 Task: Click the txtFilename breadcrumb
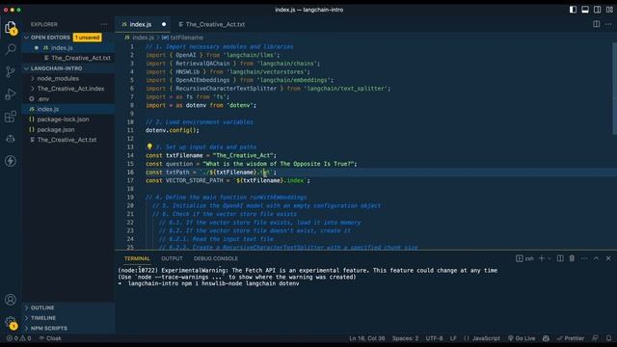[x=182, y=38]
